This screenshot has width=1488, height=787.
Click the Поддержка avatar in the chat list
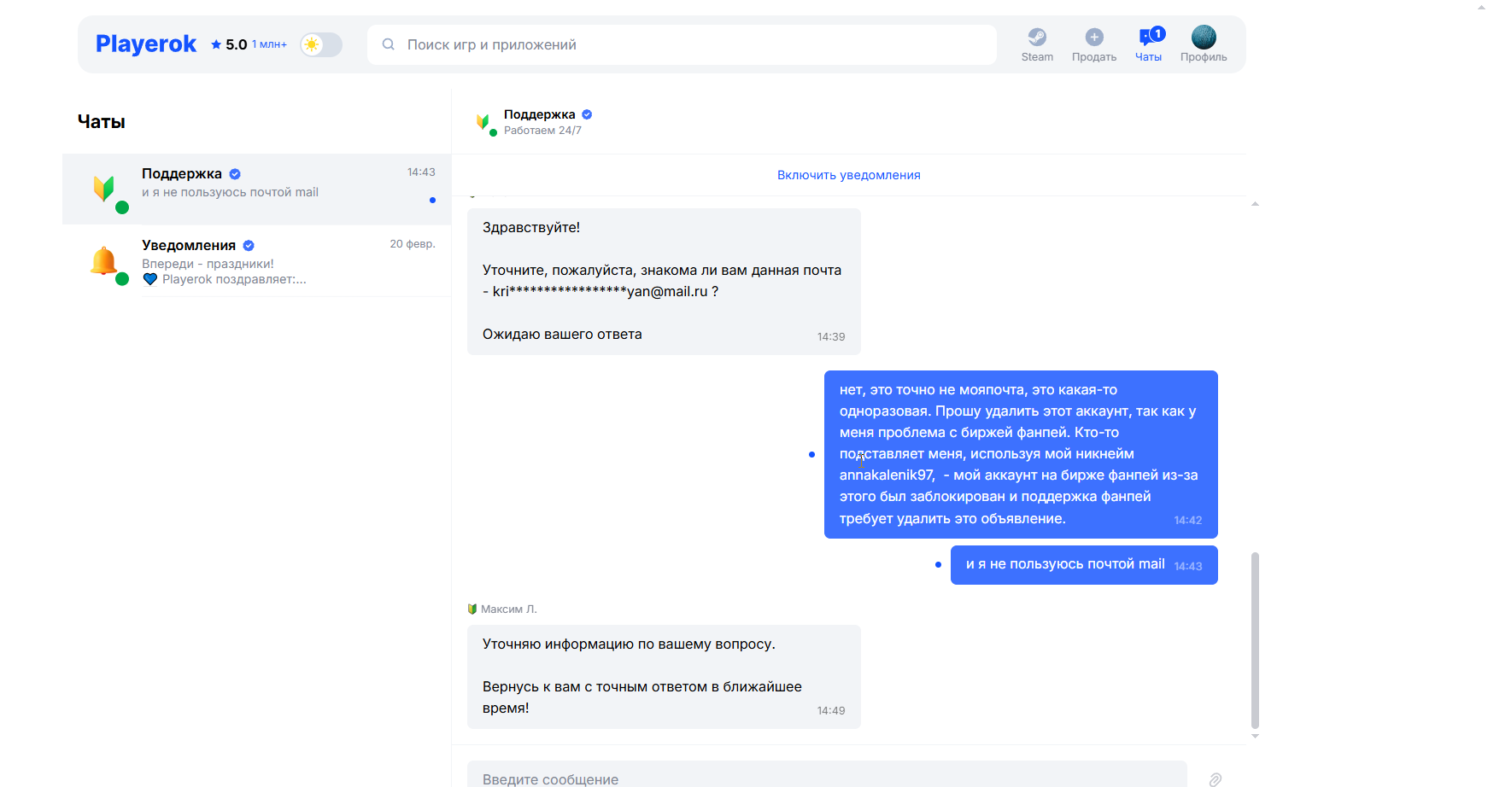tap(105, 189)
